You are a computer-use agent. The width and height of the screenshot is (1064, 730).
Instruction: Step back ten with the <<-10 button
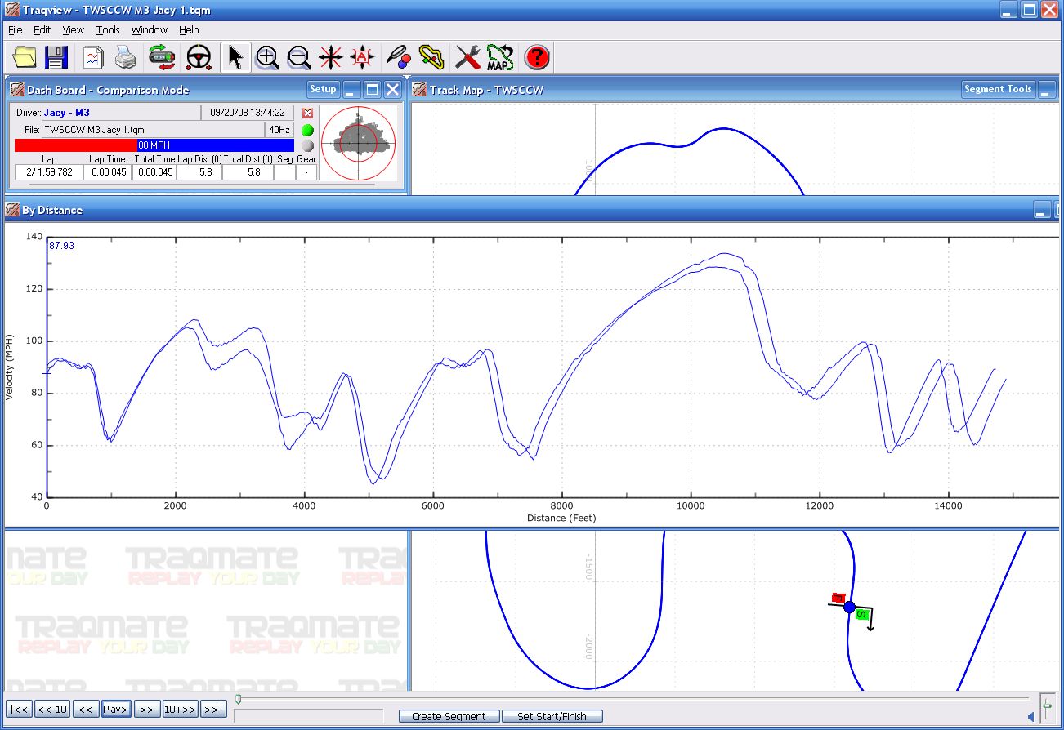52,709
